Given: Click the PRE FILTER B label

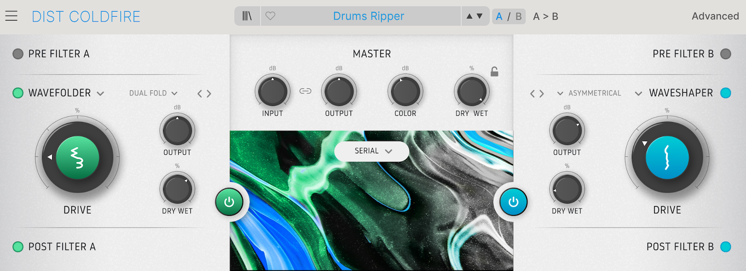Looking at the screenshot, I should tap(683, 54).
